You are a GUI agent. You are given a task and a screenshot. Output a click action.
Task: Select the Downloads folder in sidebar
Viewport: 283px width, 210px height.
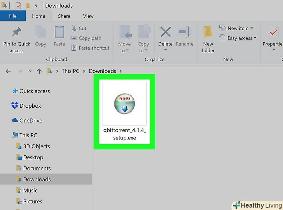(46, 179)
